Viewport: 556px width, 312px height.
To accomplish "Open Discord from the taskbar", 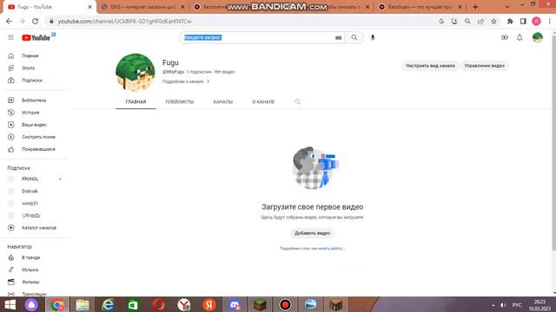I will (235, 305).
